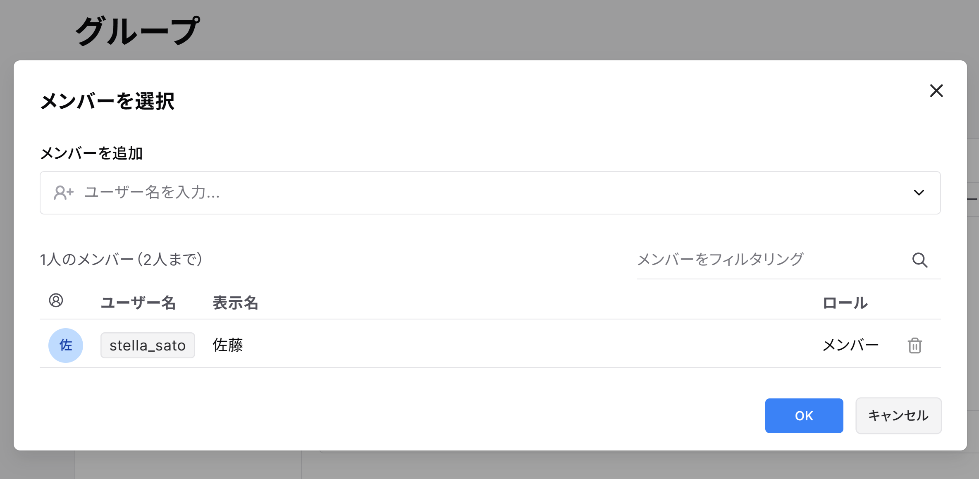
Task: Click the stella_sato username chip
Action: click(x=147, y=345)
